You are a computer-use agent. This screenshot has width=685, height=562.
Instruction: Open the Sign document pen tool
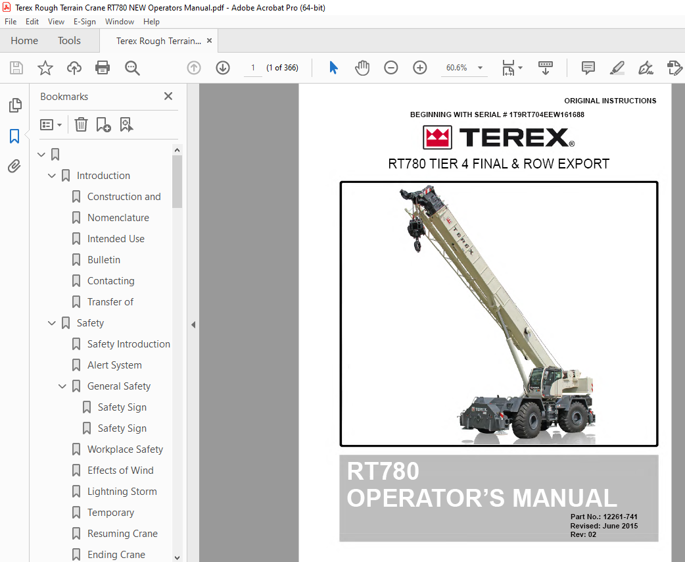point(646,68)
